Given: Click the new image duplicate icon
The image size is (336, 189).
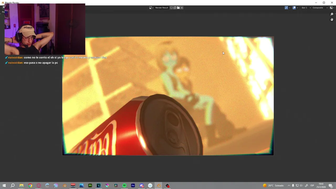Looking at the screenshot, I should tap(175, 8).
